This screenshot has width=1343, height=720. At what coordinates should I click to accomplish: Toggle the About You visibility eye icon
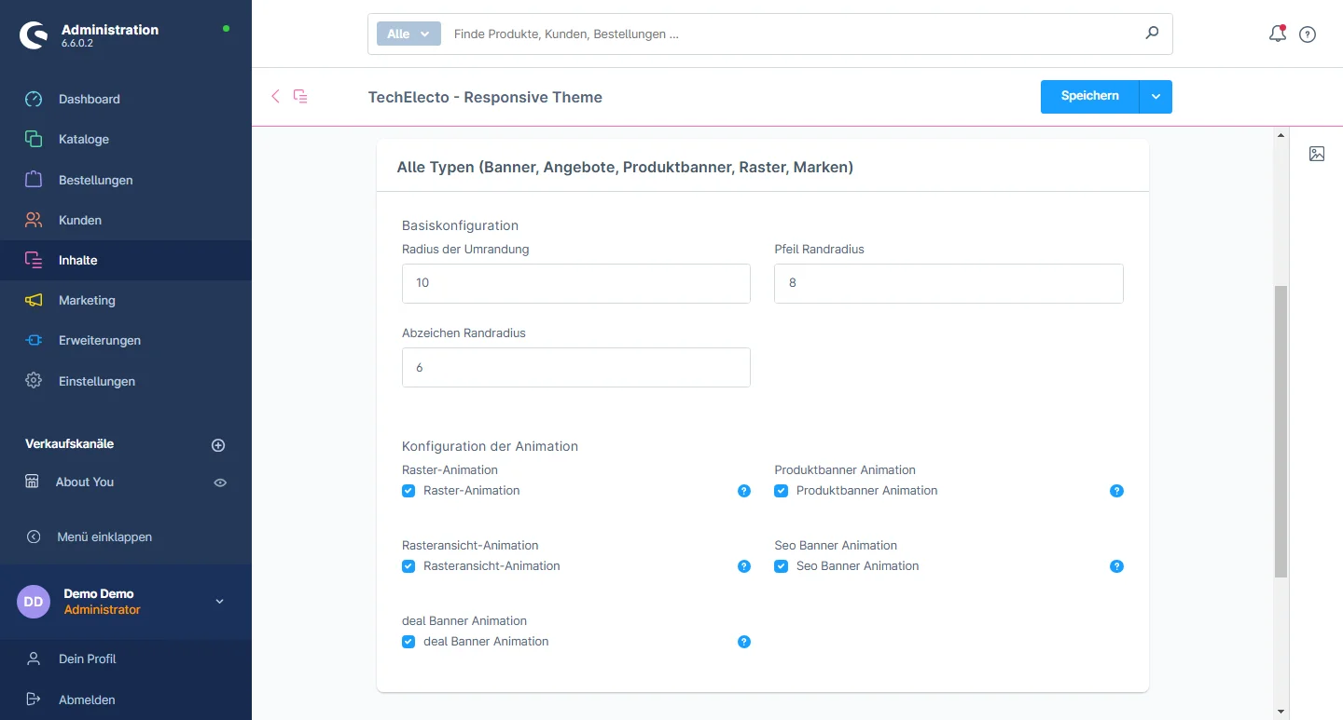pyautogui.click(x=220, y=482)
